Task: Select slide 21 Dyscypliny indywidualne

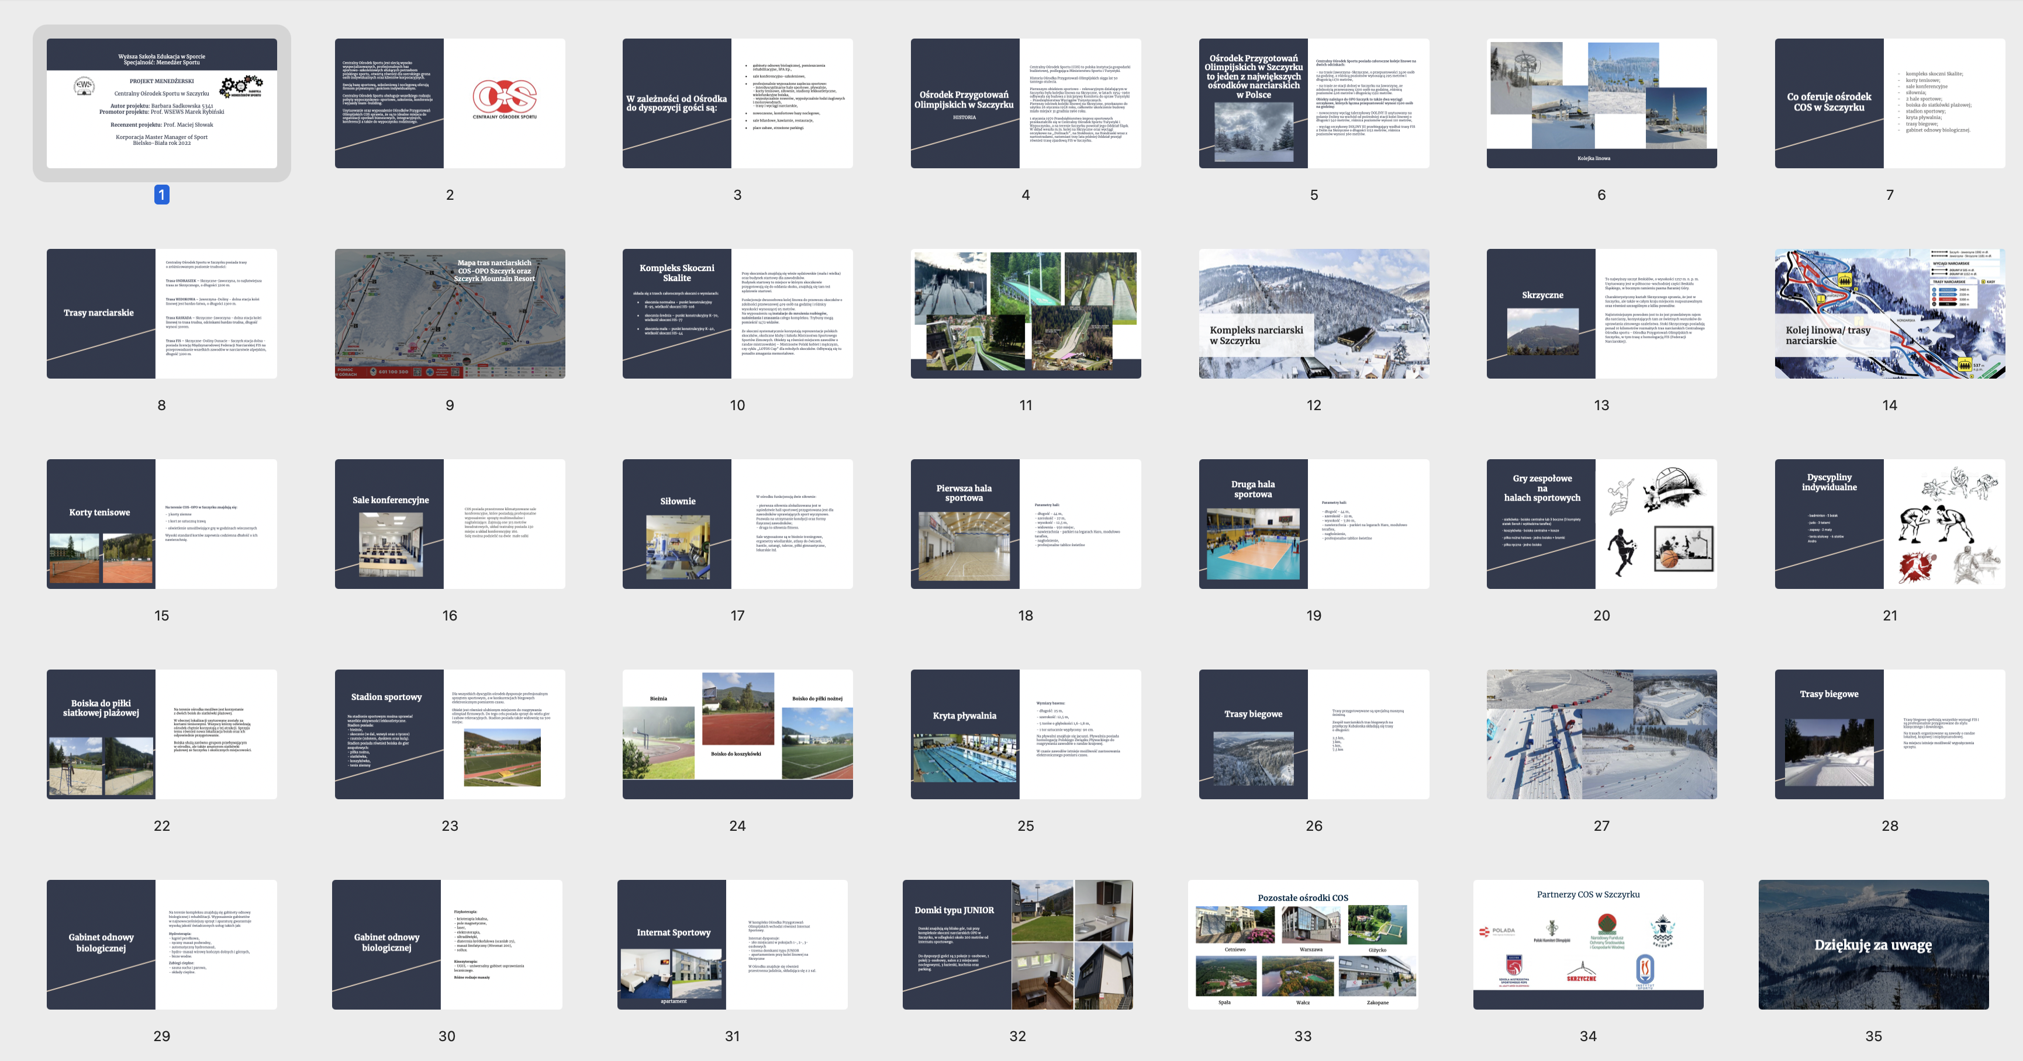Action: [1890, 523]
